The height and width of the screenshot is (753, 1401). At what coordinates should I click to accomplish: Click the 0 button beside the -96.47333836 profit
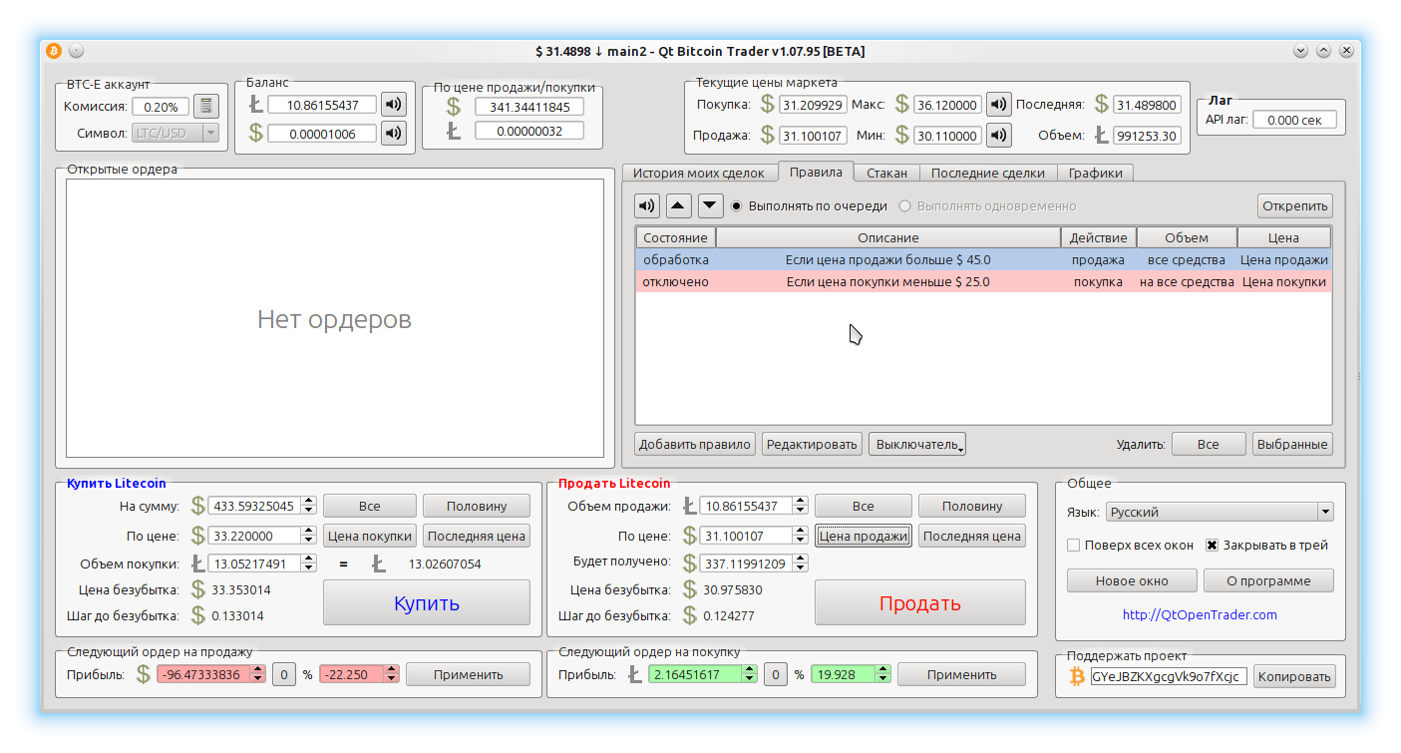tap(283, 674)
